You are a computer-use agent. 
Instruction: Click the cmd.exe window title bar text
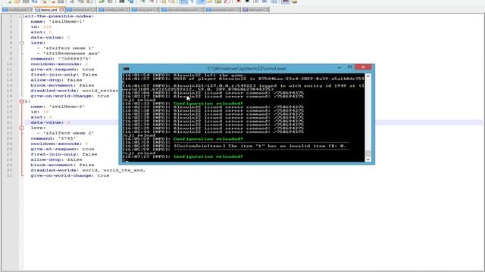coord(246,69)
